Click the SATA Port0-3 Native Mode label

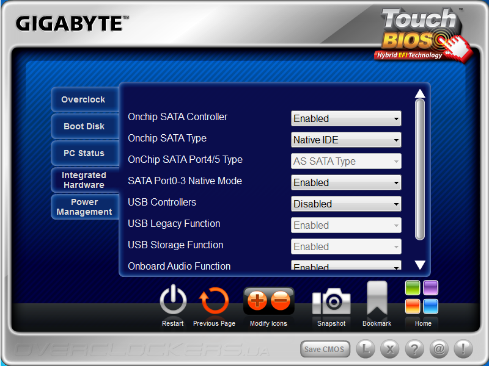(185, 181)
